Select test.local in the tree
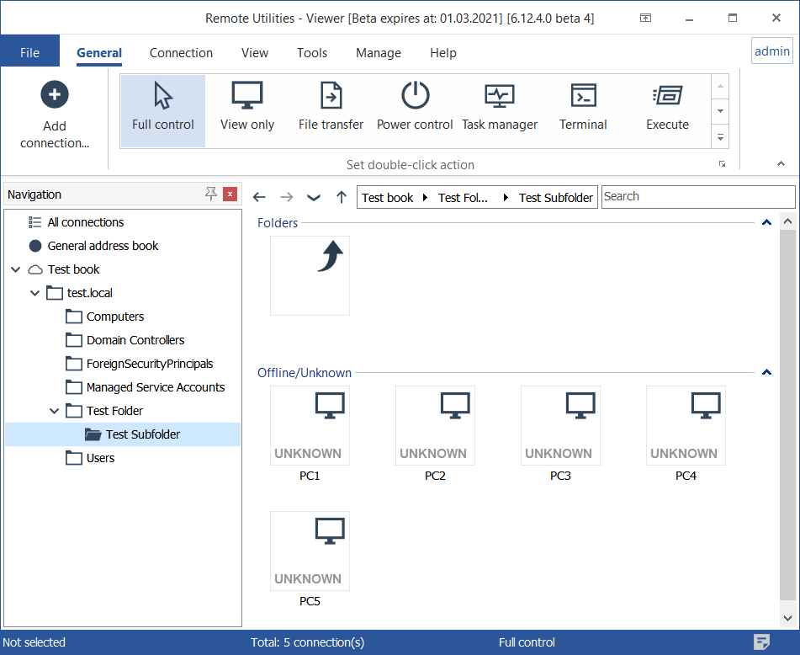 (x=89, y=292)
